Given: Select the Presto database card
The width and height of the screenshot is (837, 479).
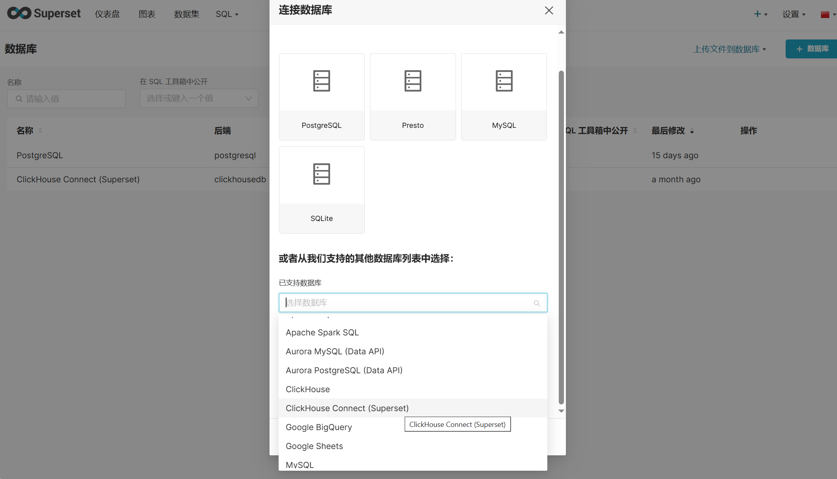Looking at the screenshot, I should [413, 97].
